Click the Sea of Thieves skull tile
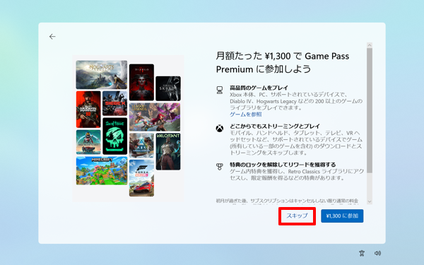This screenshot has width=424, height=265. coord(114,136)
